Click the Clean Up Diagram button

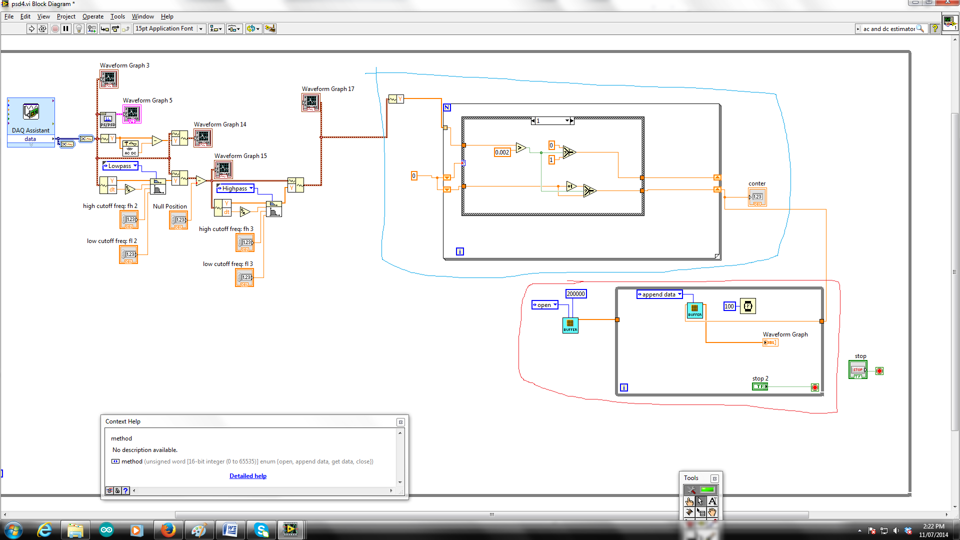[270, 28]
